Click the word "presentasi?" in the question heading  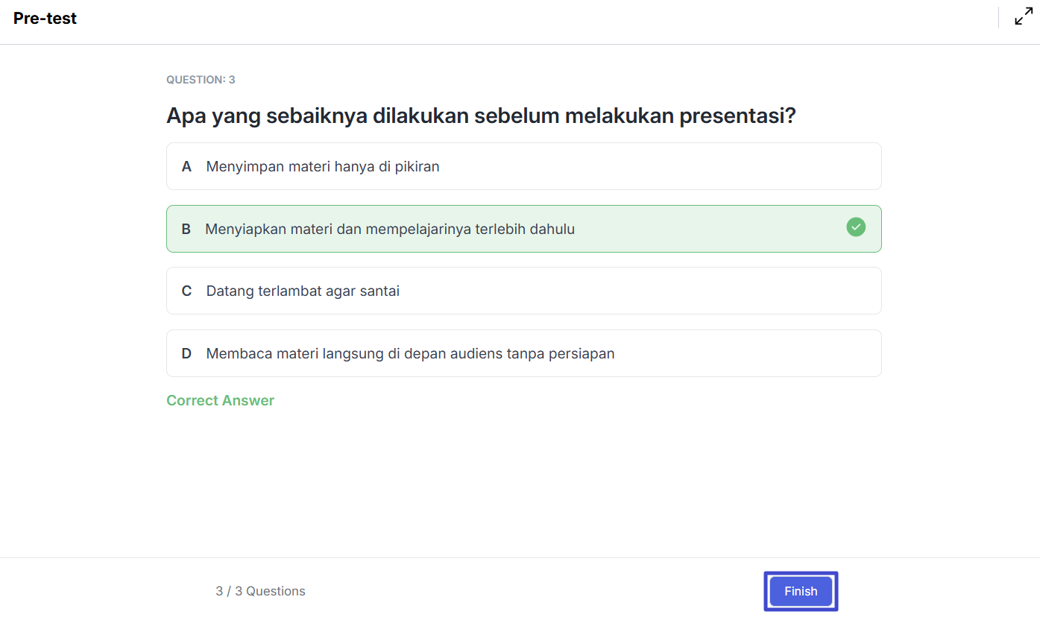737,117
